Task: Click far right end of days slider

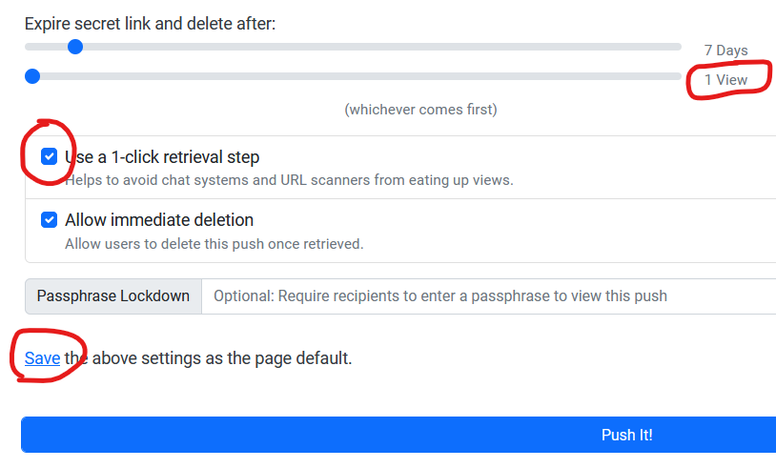Action: pyautogui.click(x=678, y=47)
